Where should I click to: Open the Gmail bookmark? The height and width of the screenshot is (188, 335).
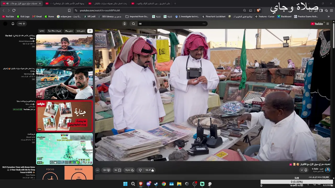click(x=37, y=16)
